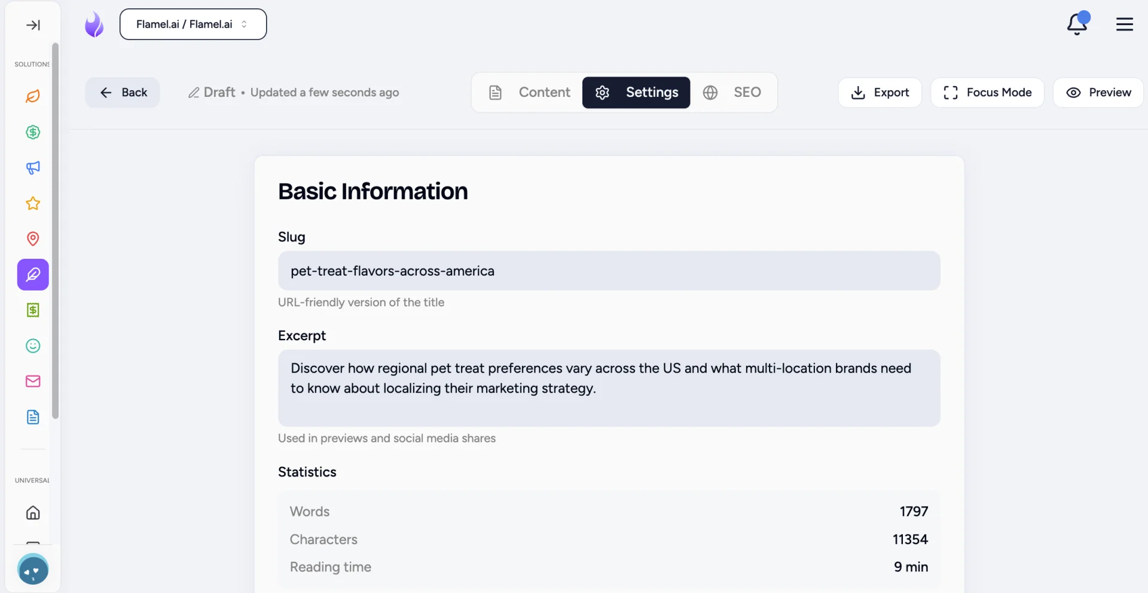The width and height of the screenshot is (1148, 593).
Task: Preview the post
Action: click(1098, 93)
